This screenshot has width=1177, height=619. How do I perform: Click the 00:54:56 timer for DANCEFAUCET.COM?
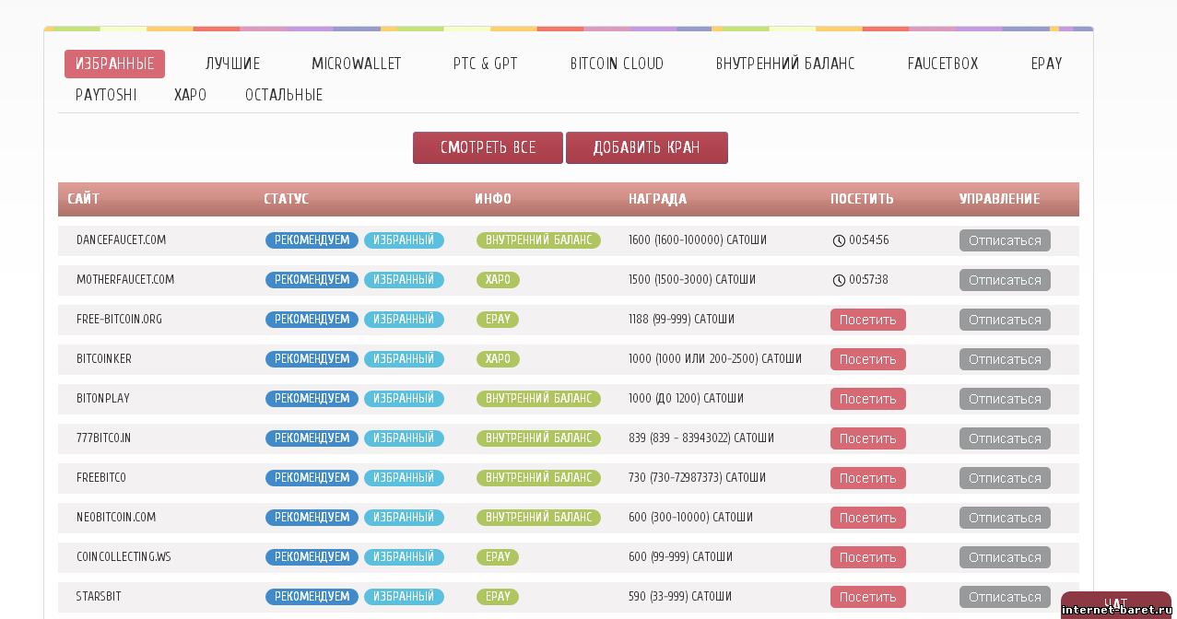click(x=869, y=240)
